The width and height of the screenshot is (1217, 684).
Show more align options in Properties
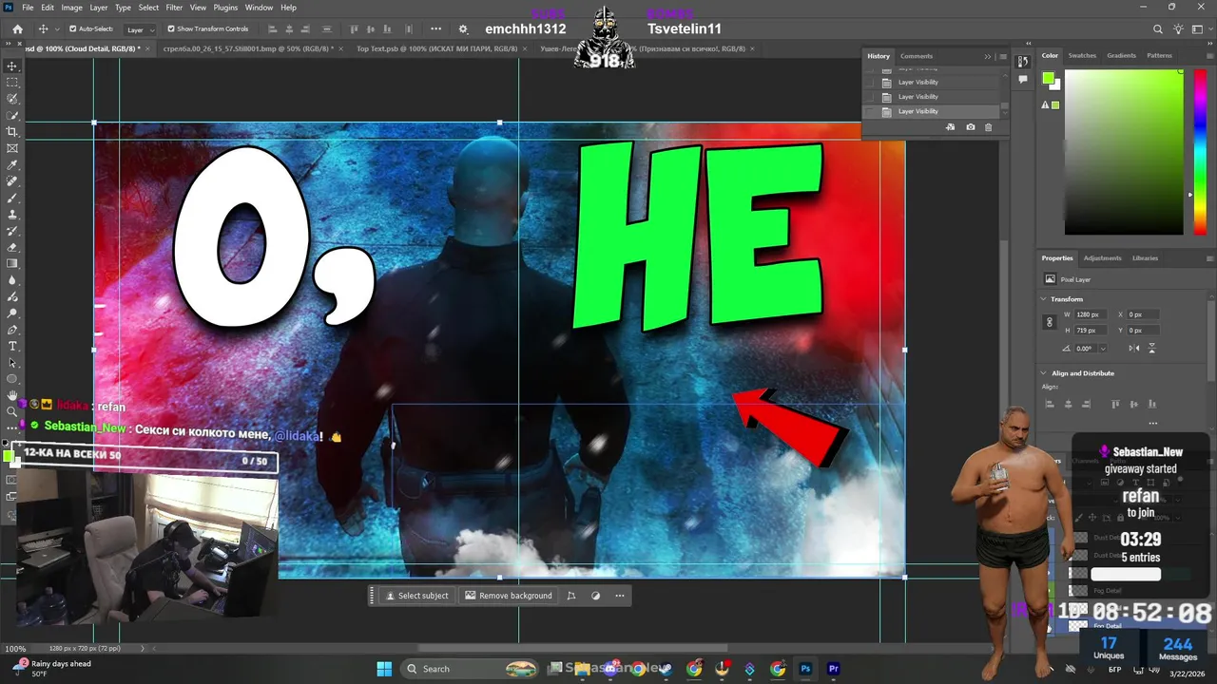[1152, 424]
